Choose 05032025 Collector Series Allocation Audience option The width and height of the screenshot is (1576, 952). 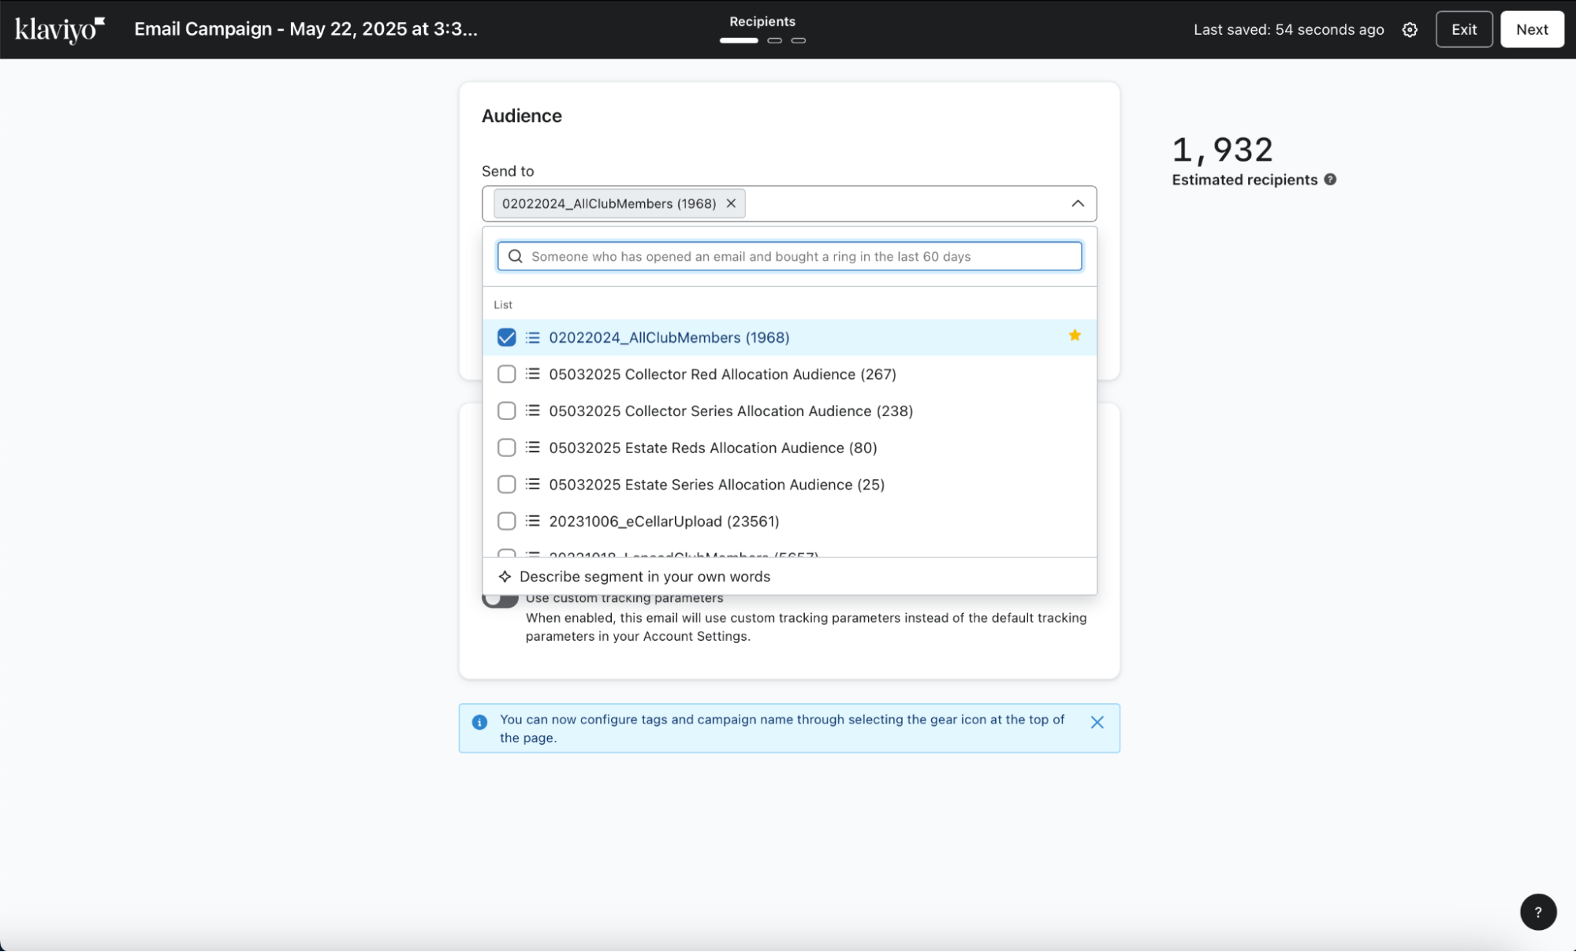point(730,411)
